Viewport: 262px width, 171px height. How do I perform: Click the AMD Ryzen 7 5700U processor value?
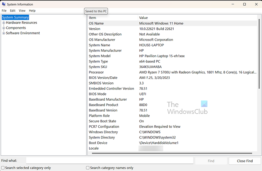click(x=198, y=72)
